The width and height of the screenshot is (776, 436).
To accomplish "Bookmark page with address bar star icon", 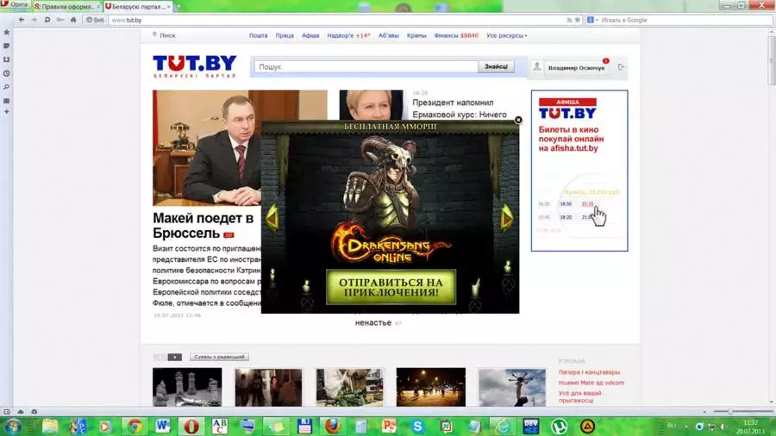I will (x=577, y=20).
